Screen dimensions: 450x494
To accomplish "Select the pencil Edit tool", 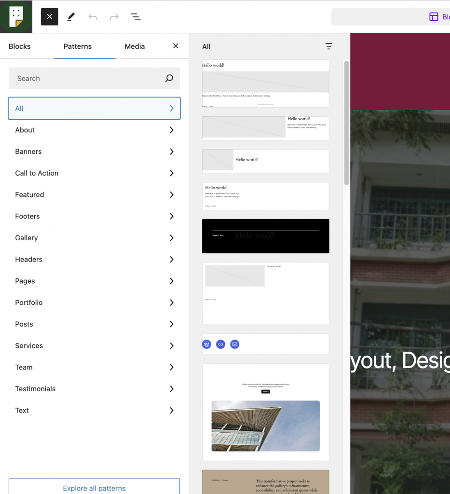I will pos(71,17).
